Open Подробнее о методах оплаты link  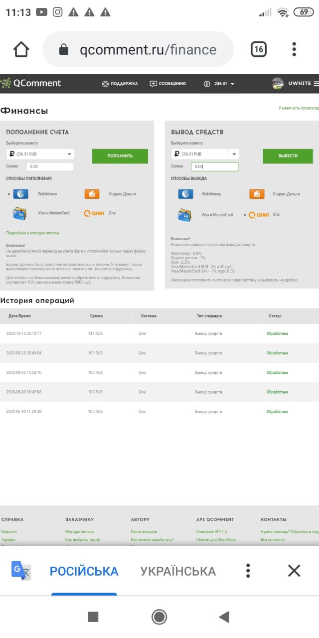point(32,233)
